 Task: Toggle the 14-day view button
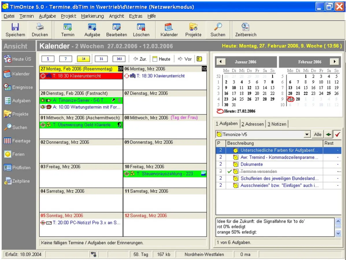pyautogui.click(x=84, y=59)
